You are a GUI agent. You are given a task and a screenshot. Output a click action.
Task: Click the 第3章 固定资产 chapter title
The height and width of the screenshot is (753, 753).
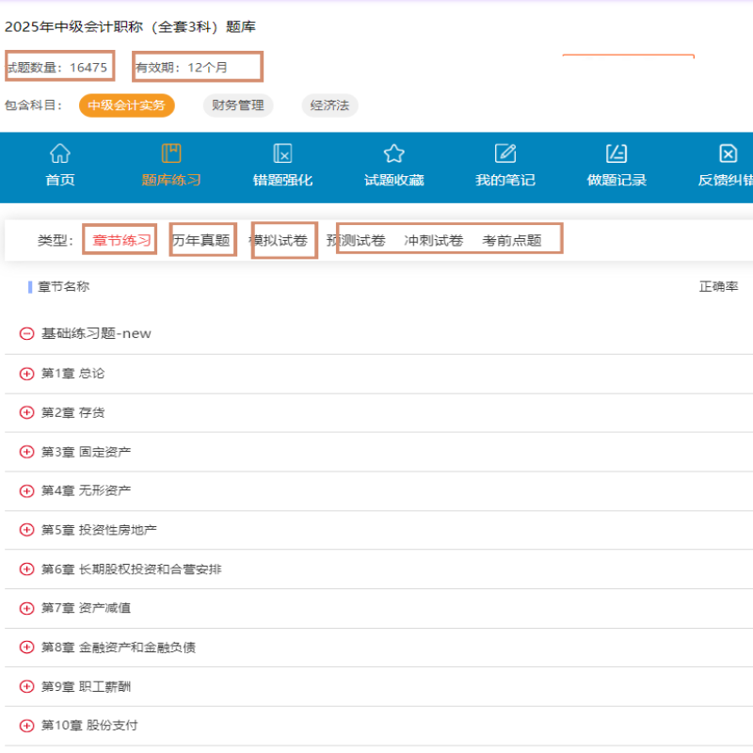(x=86, y=452)
